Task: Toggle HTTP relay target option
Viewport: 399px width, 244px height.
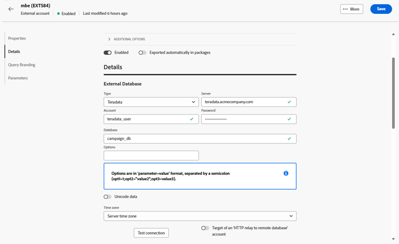Action: click(205, 228)
